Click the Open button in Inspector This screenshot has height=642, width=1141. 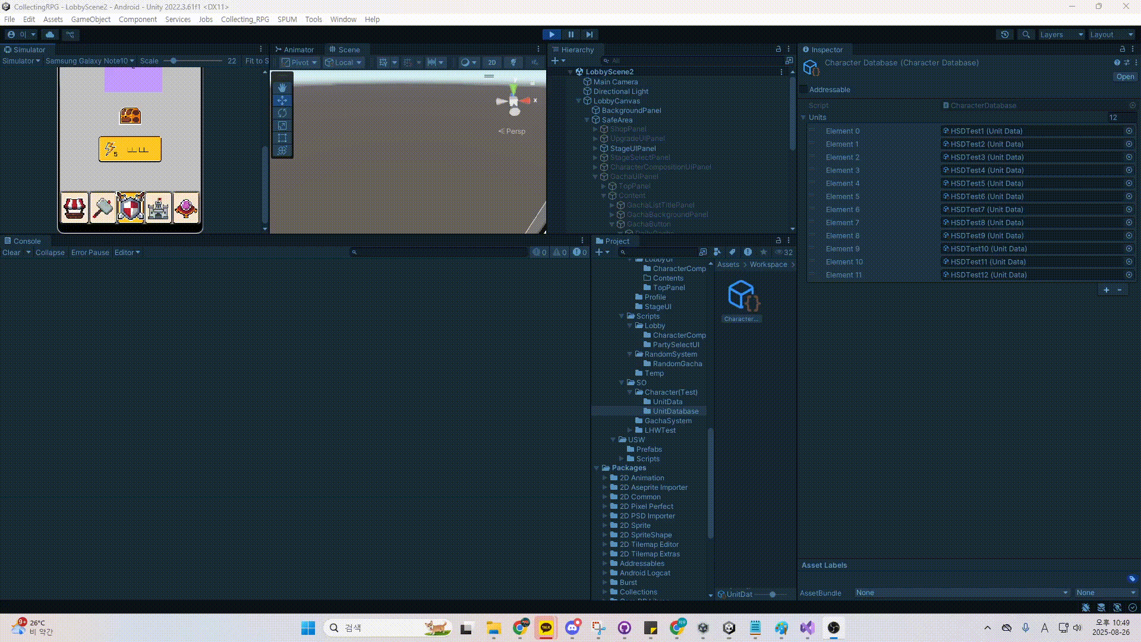(1124, 77)
